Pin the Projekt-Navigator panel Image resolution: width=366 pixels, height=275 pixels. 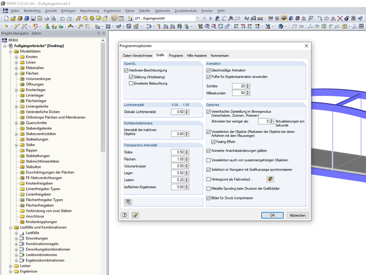[x=99, y=33]
